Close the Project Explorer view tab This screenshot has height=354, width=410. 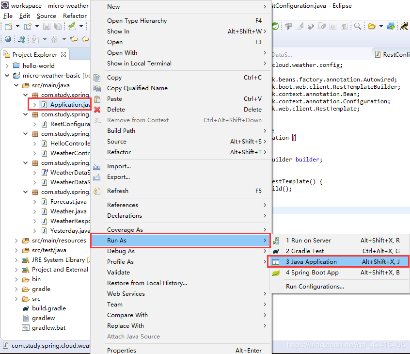click(63, 54)
